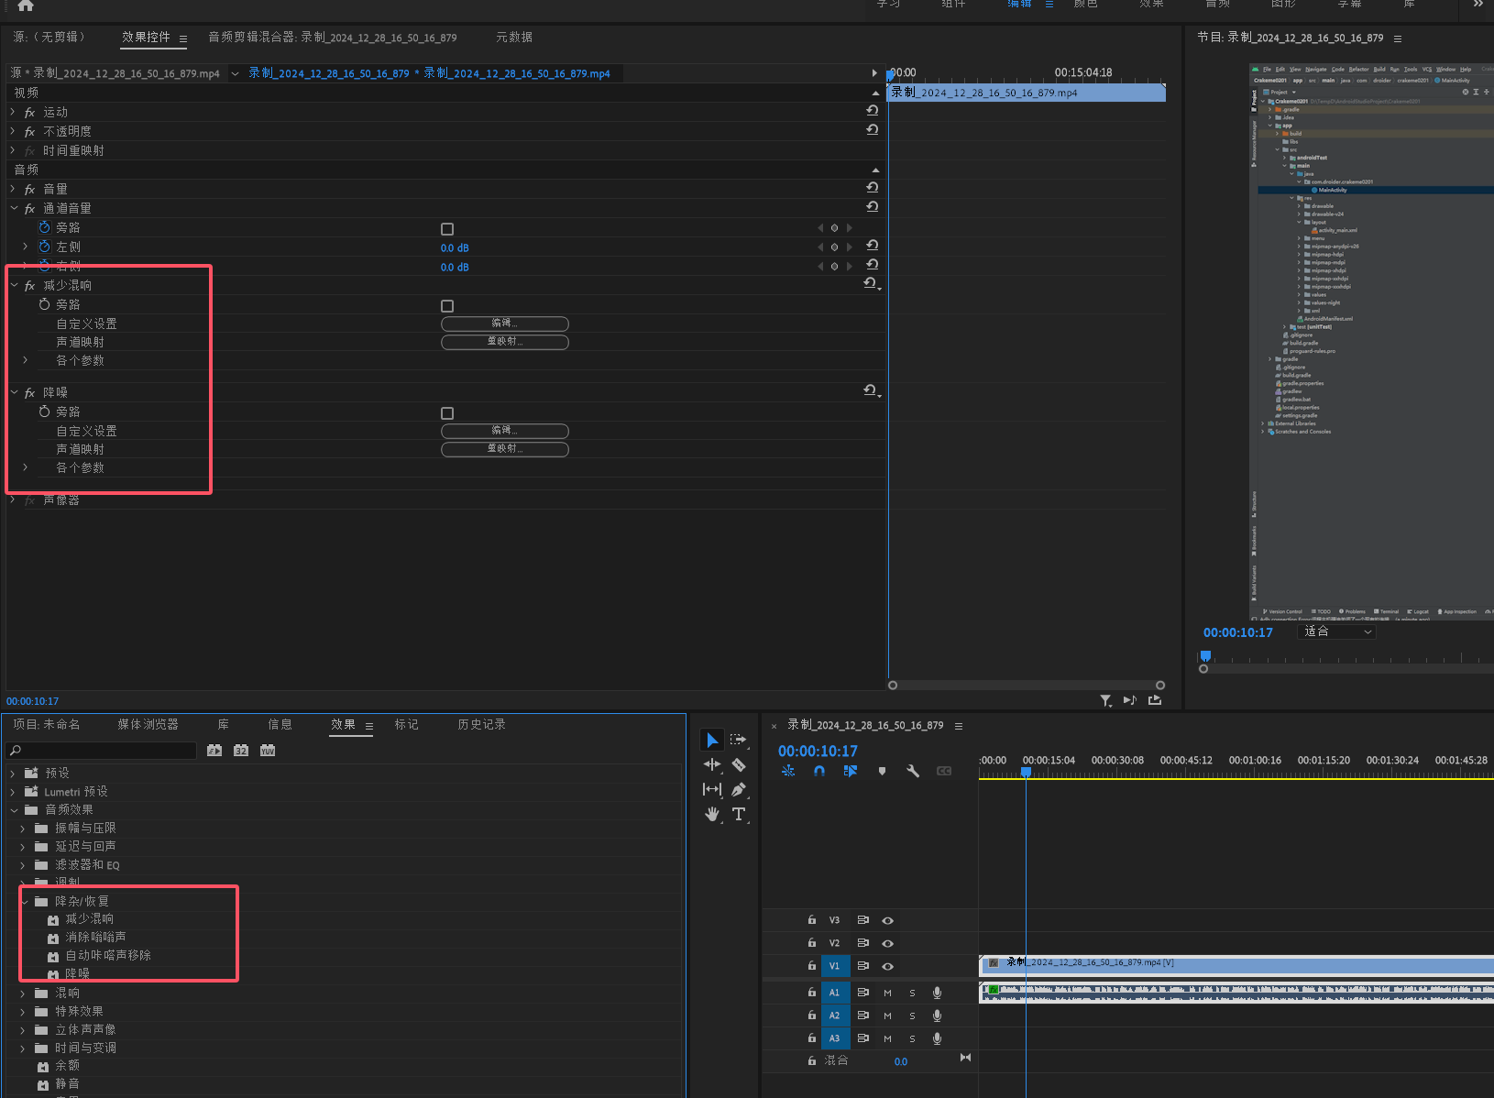Expand the 混响 folder
The width and height of the screenshot is (1494, 1098).
(x=23, y=993)
